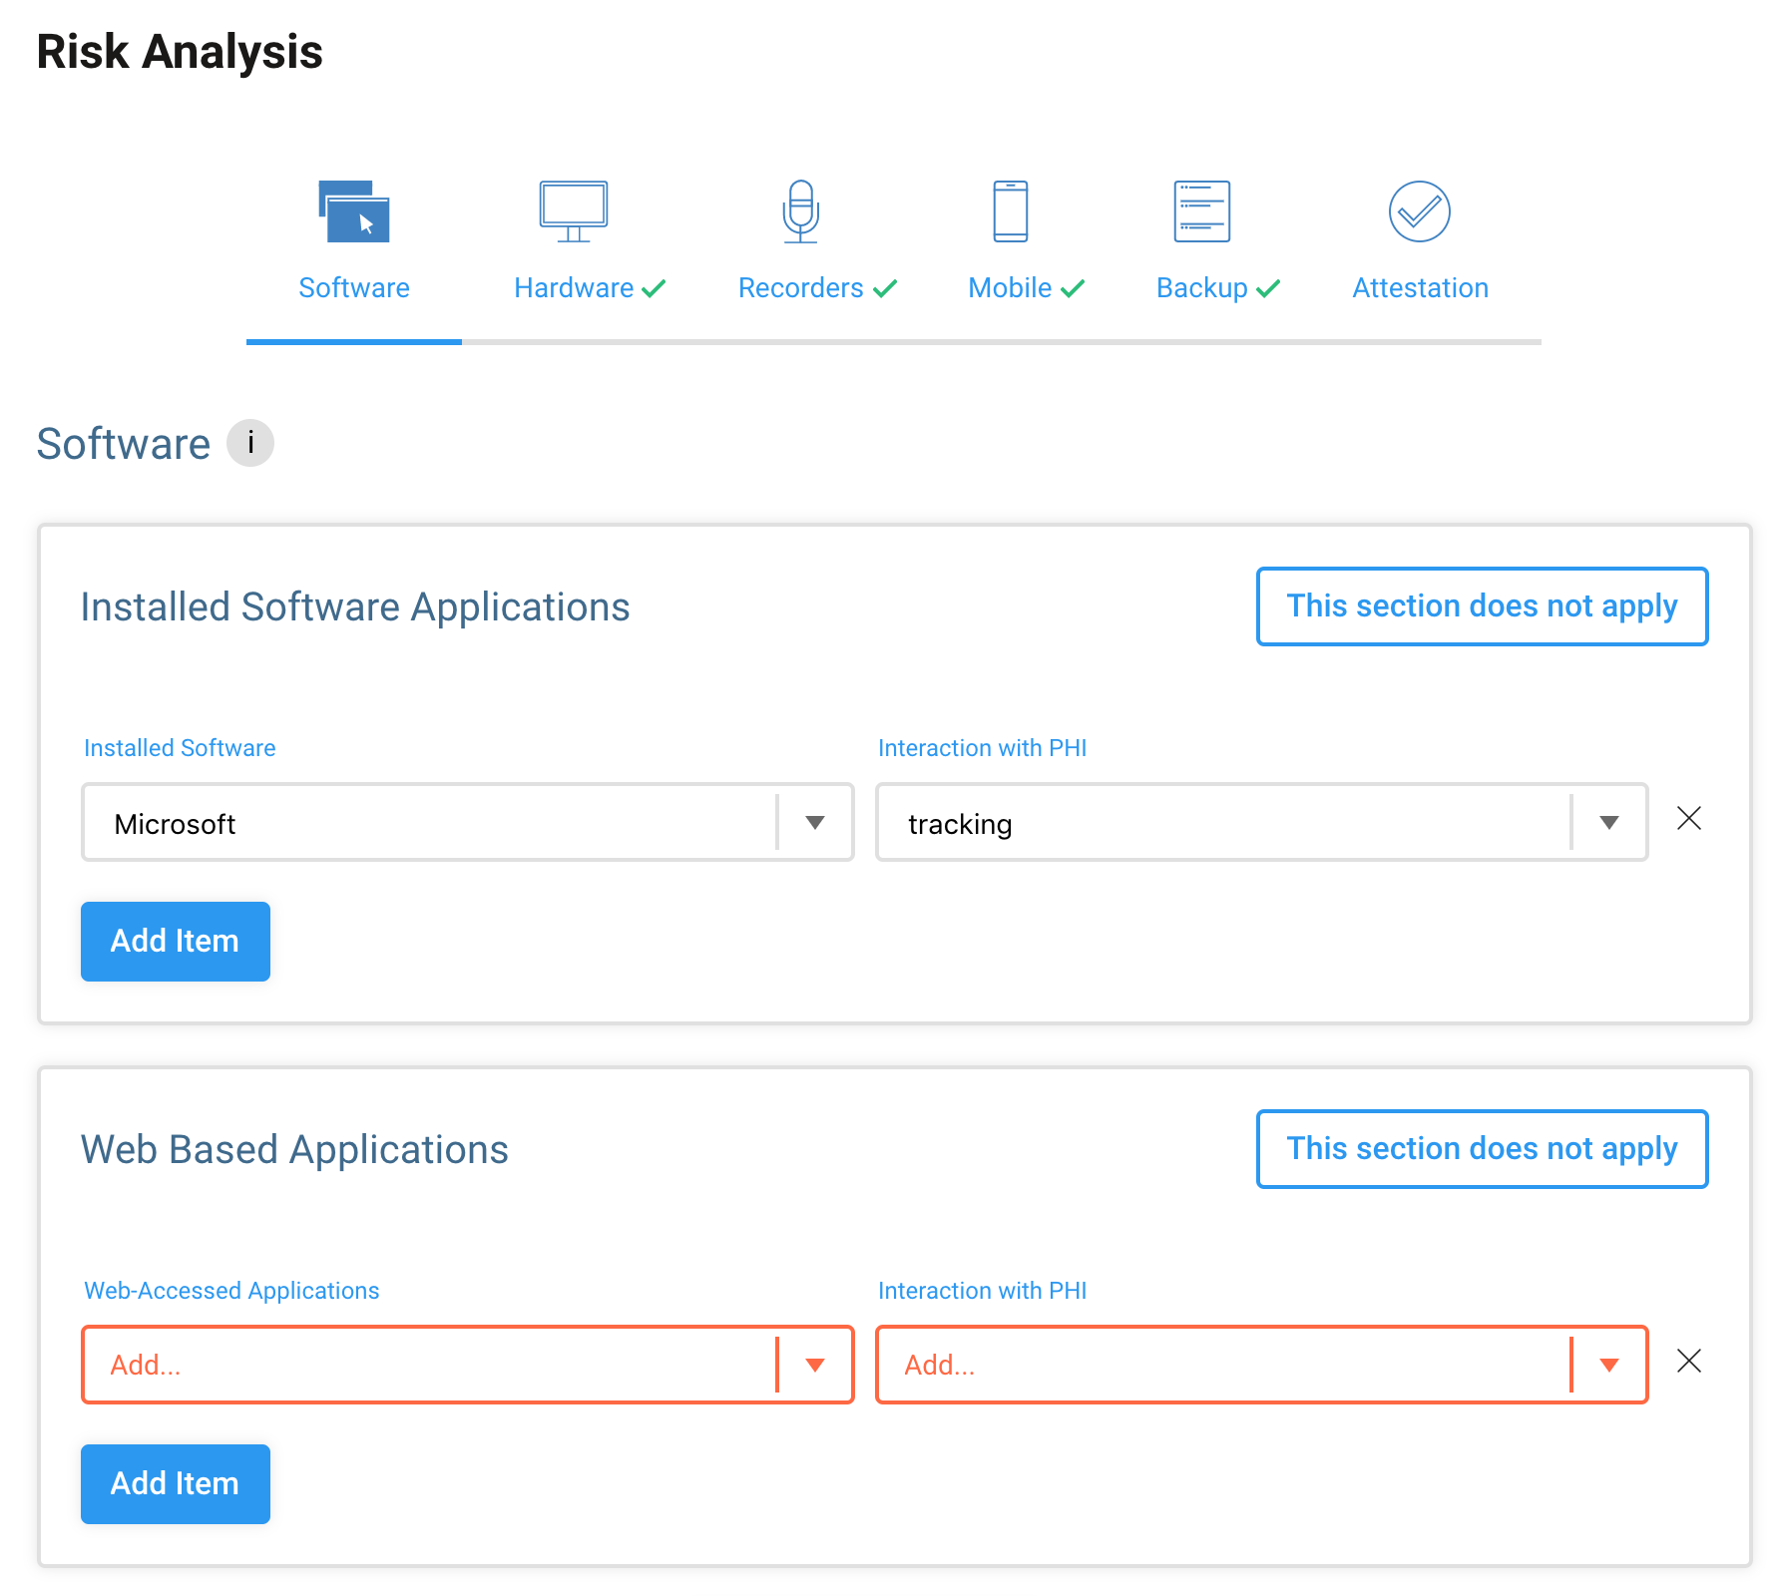Click the Mobile phone icon
Viewport: 1784px width, 1596px height.
1011,211
